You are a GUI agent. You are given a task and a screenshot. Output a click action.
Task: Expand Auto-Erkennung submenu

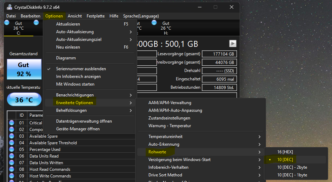200,144
